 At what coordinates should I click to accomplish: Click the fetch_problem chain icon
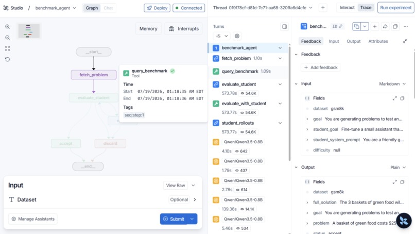[x=216, y=58]
